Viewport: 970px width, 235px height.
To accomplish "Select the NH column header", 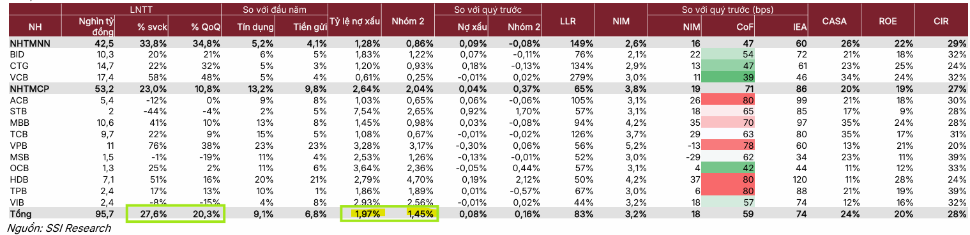I will pyautogui.click(x=36, y=27).
